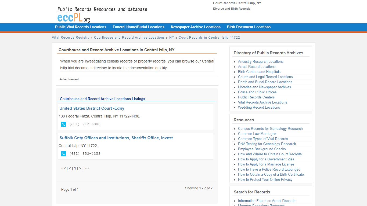Read How and Where to Obtain Court Records
Screen dimensions: 367x206
click(270, 154)
